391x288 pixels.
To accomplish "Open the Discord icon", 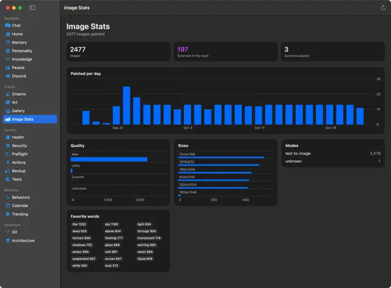I will pos(8,76).
